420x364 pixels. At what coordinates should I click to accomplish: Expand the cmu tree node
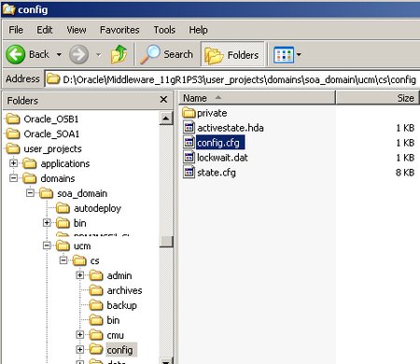[x=80, y=335]
